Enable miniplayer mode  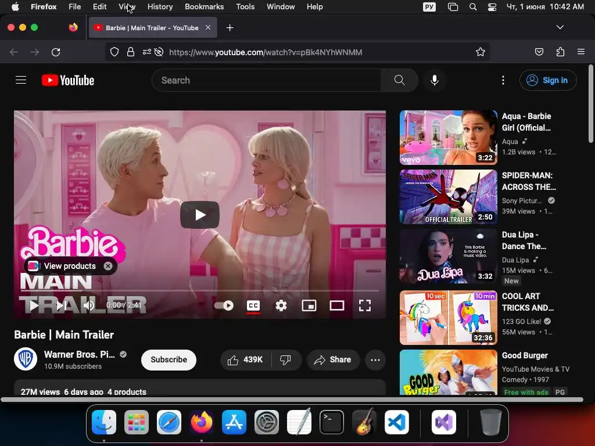[x=309, y=305]
